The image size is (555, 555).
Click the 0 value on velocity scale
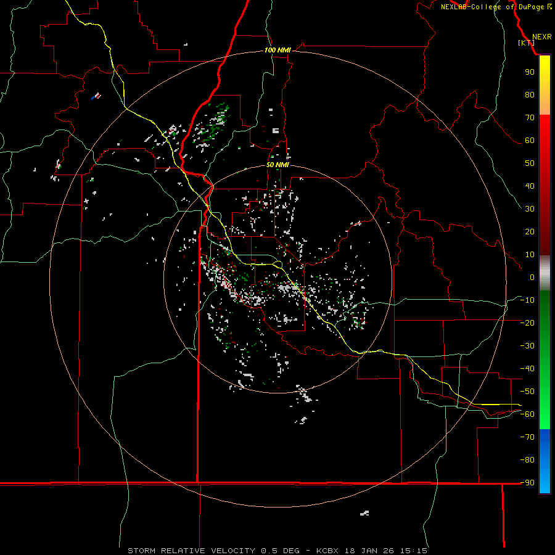pos(532,277)
